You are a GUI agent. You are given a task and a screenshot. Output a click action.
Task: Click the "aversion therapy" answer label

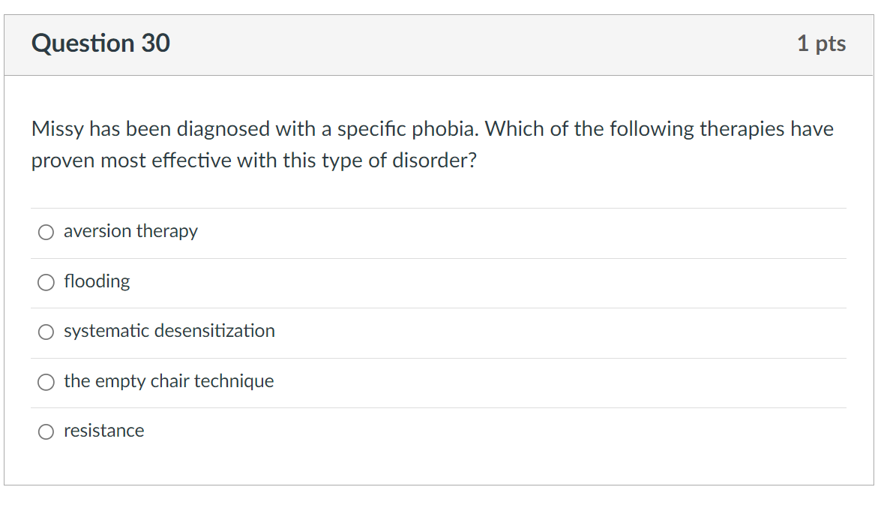130,231
